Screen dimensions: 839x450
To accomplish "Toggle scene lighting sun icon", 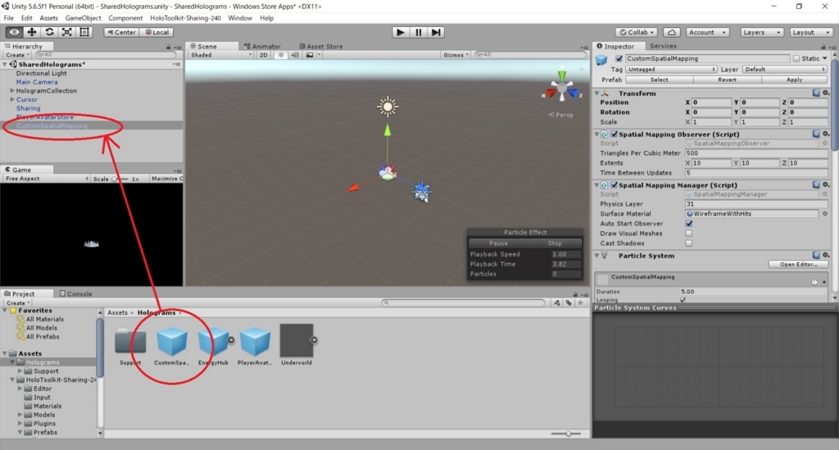I will [280, 55].
